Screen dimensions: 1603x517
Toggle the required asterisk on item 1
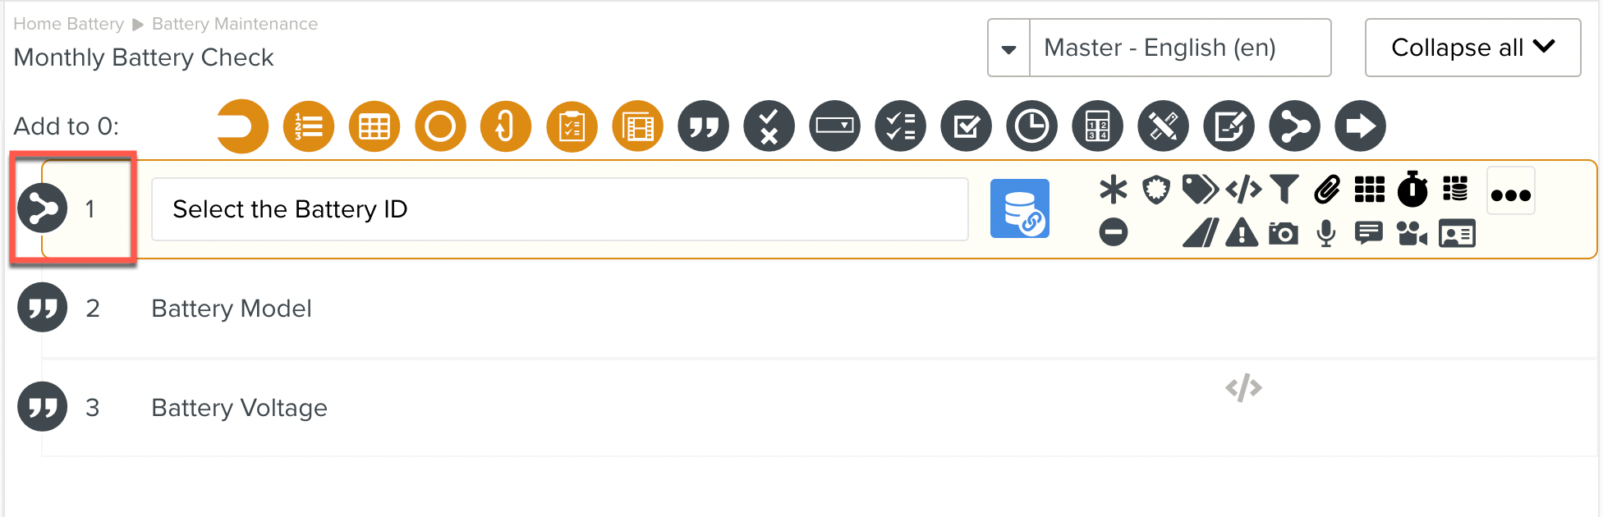(x=1114, y=190)
